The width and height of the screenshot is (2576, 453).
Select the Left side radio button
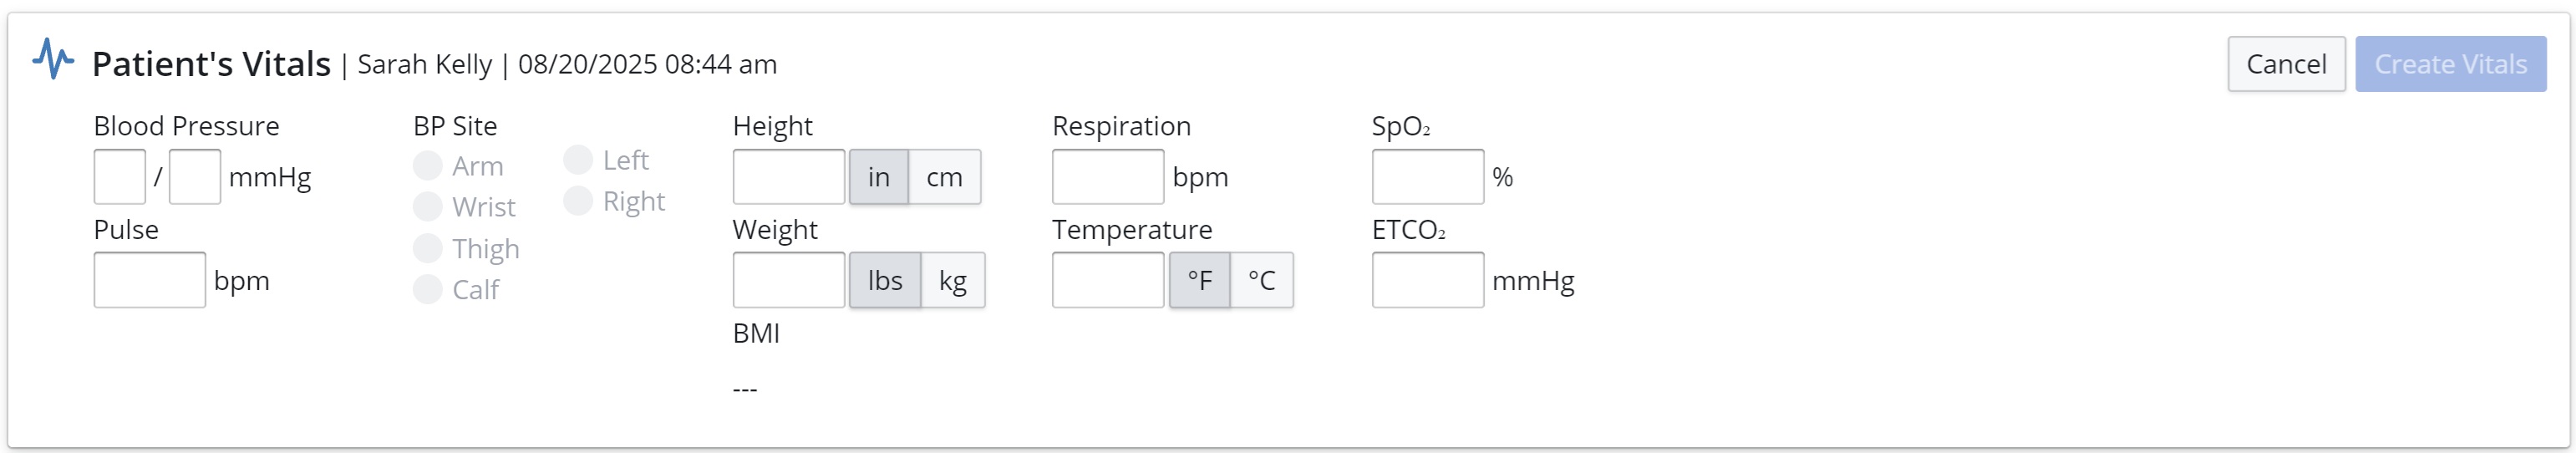(578, 160)
